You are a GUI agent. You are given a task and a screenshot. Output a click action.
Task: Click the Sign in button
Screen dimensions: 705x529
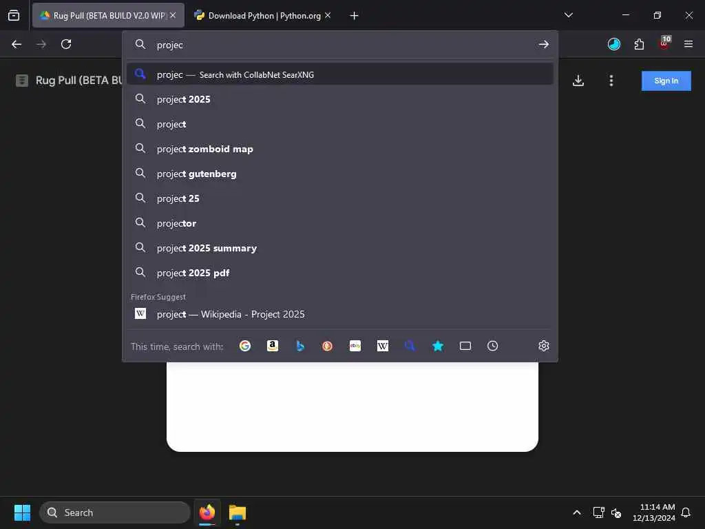pos(666,81)
